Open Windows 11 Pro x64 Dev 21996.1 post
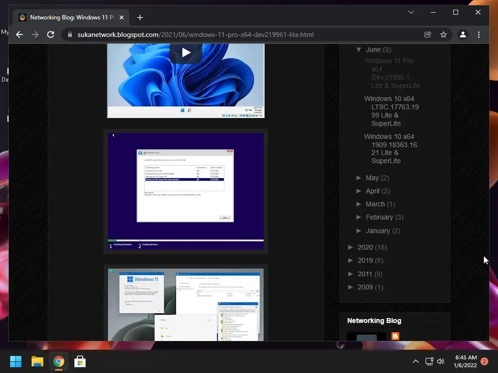Screen dimensions: 498x373 (x=392, y=73)
